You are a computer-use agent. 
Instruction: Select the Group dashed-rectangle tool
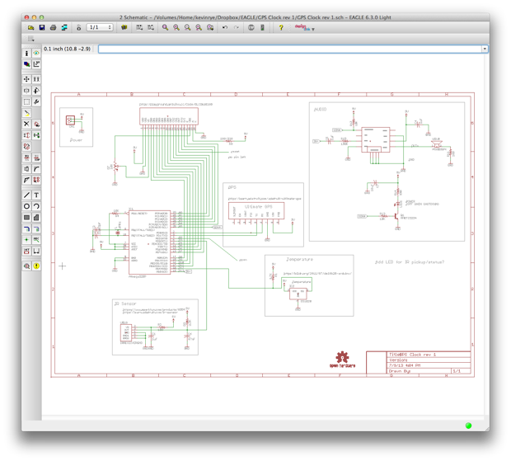(26, 101)
